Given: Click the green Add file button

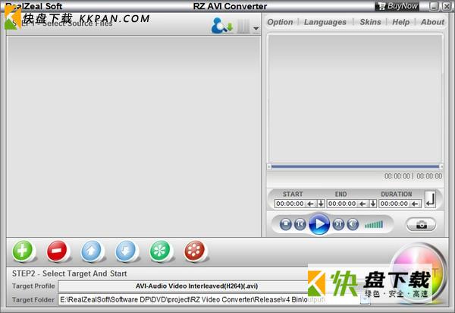Looking at the screenshot, I should [x=23, y=251].
